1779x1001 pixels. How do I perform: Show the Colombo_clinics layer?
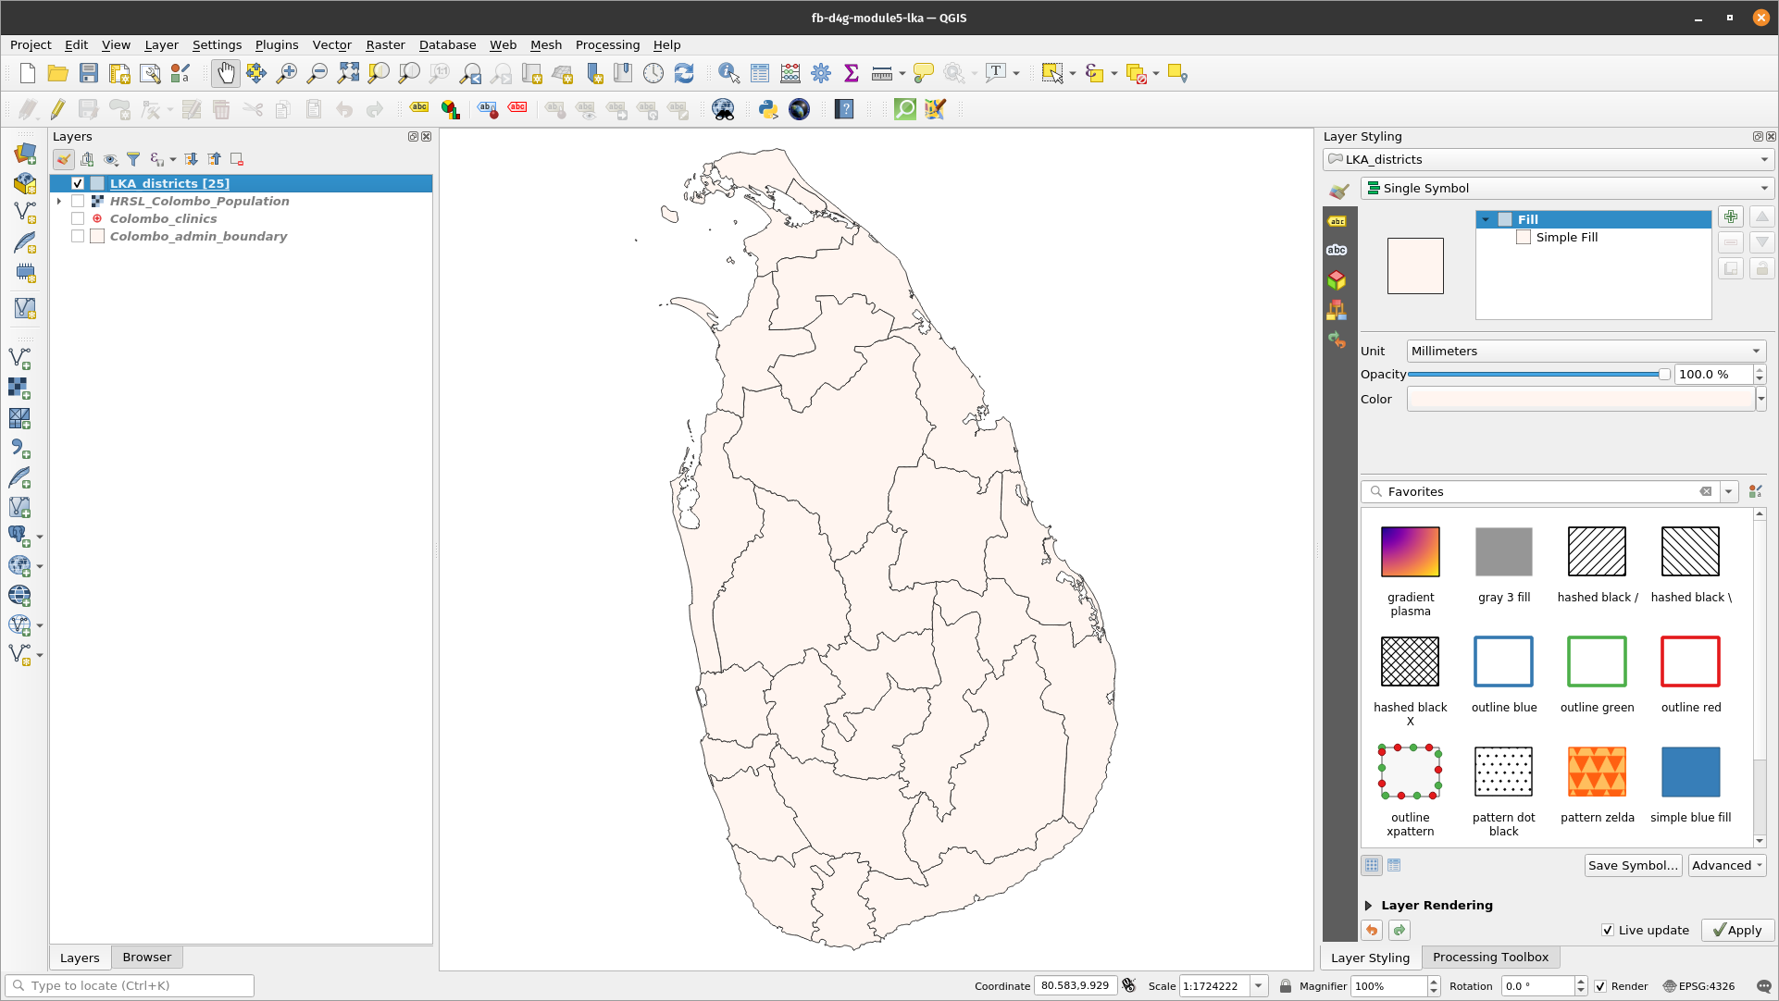[78, 219]
